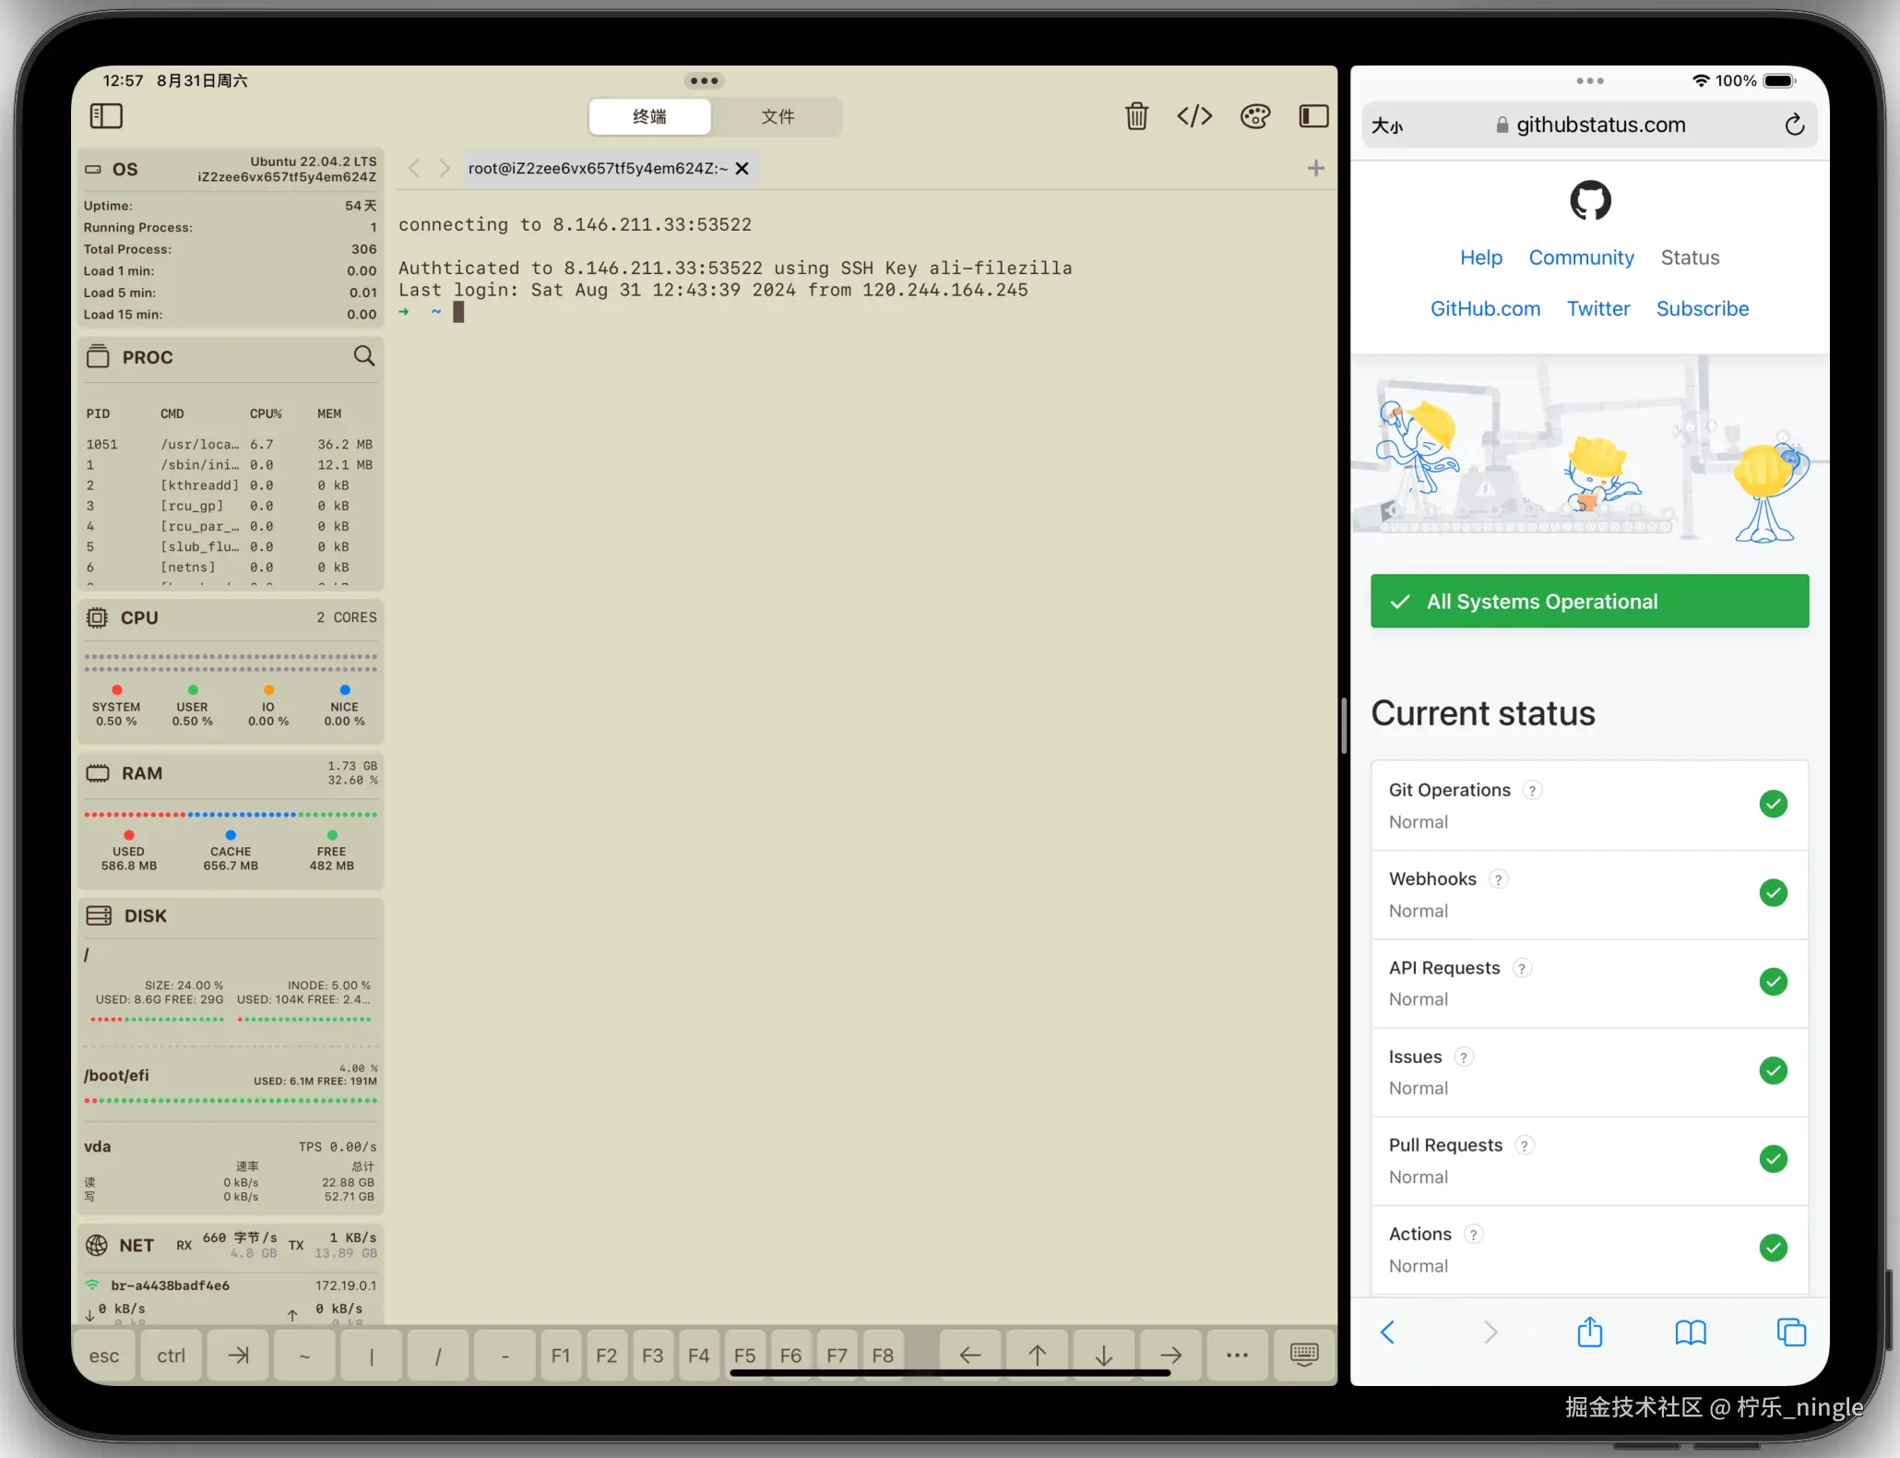Viewport: 1900px width, 1458px height.
Task: Show Safari tabs overview icon
Action: coord(1790,1333)
